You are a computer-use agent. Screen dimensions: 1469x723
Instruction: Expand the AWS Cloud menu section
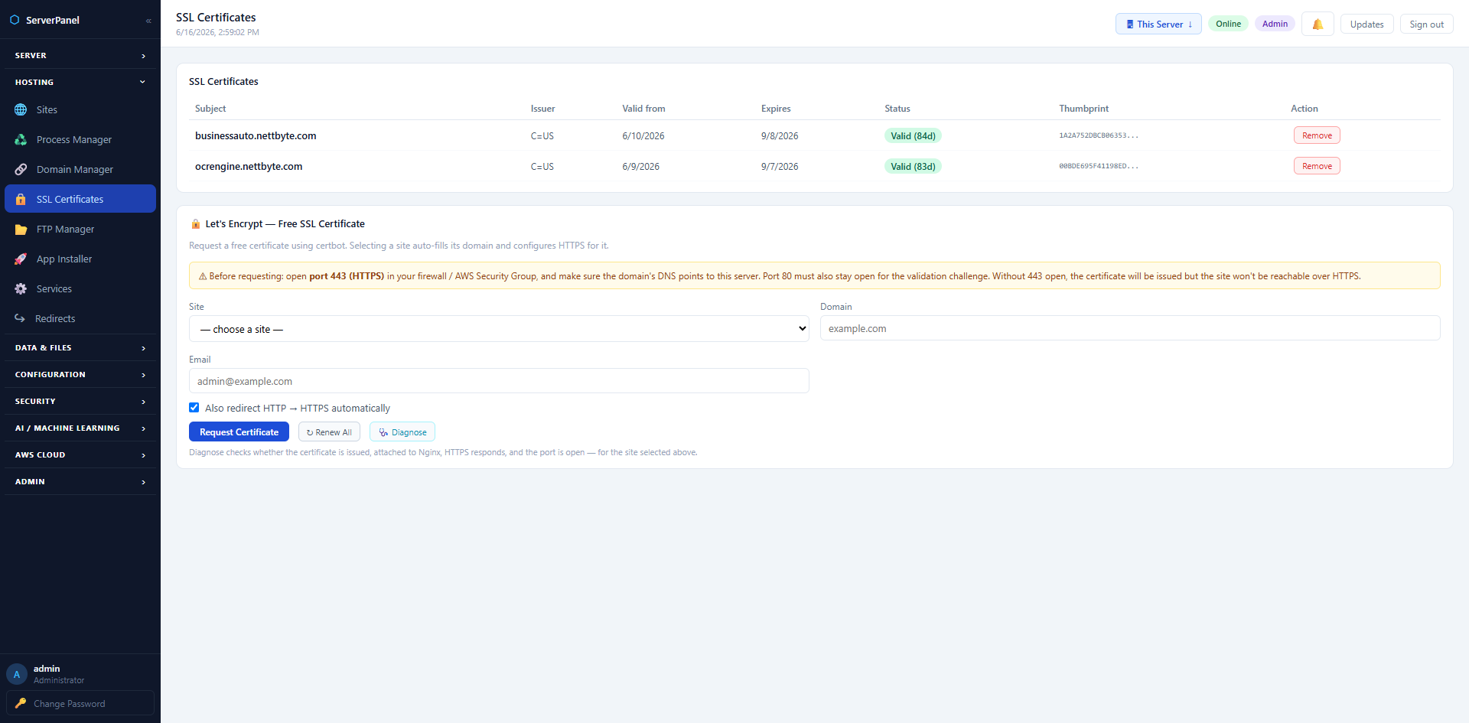(x=80, y=455)
